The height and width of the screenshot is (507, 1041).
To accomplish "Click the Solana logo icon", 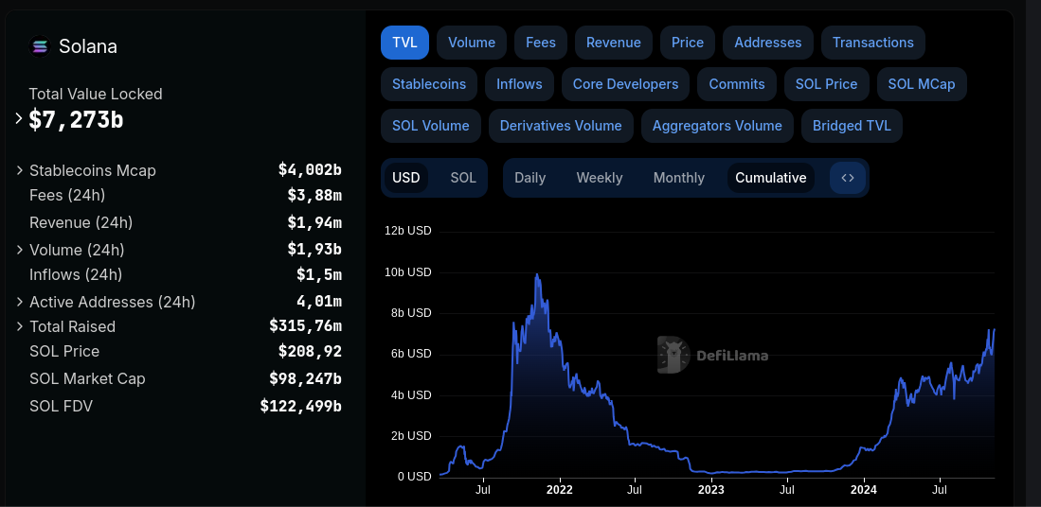I will click(40, 46).
